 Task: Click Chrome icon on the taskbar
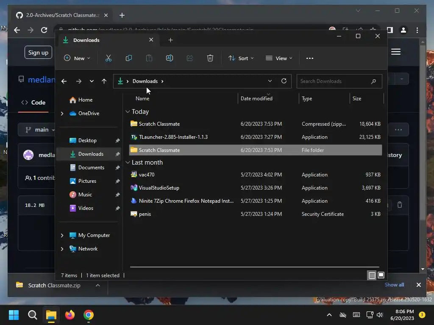(89, 315)
